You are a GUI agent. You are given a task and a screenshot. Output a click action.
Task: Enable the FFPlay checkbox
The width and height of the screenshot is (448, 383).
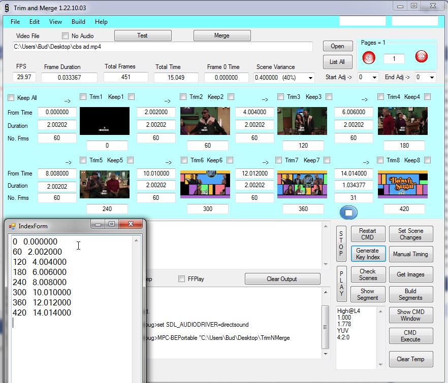[181, 278]
